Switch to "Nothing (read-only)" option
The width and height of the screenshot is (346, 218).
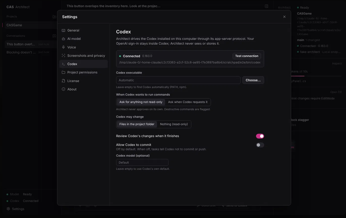[x=174, y=124]
